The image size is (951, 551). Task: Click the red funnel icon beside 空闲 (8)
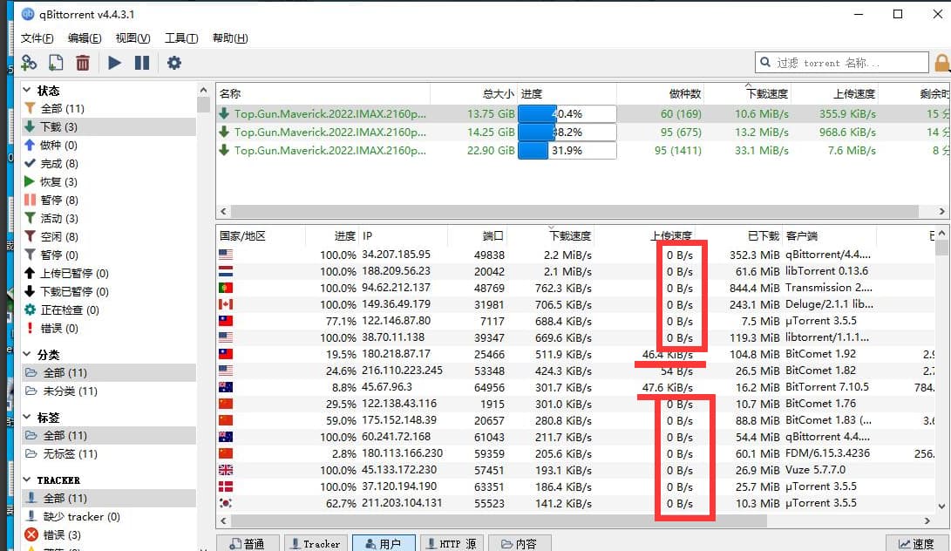point(30,235)
